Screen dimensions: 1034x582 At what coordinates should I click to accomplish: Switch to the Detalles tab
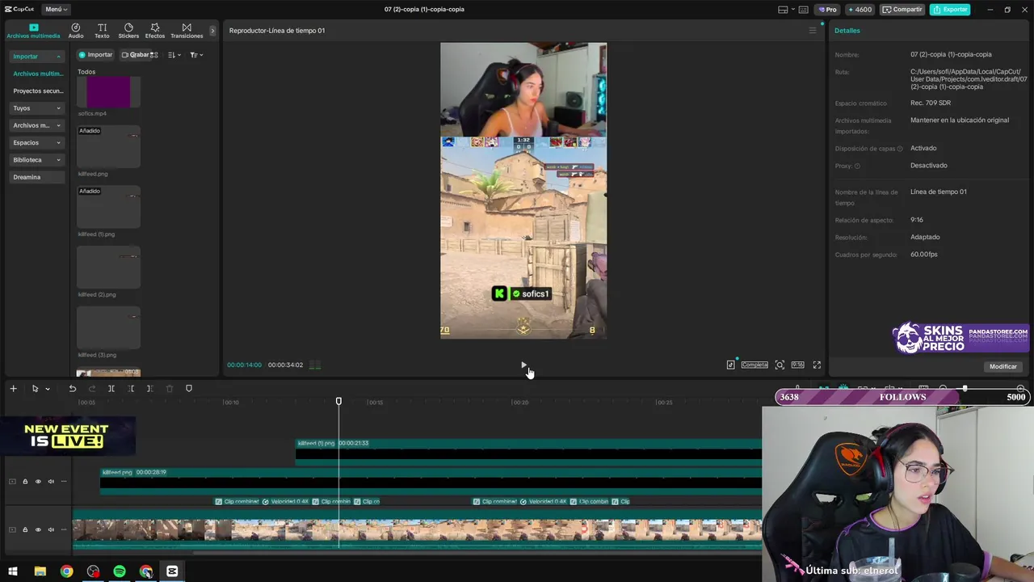pyautogui.click(x=847, y=31)
